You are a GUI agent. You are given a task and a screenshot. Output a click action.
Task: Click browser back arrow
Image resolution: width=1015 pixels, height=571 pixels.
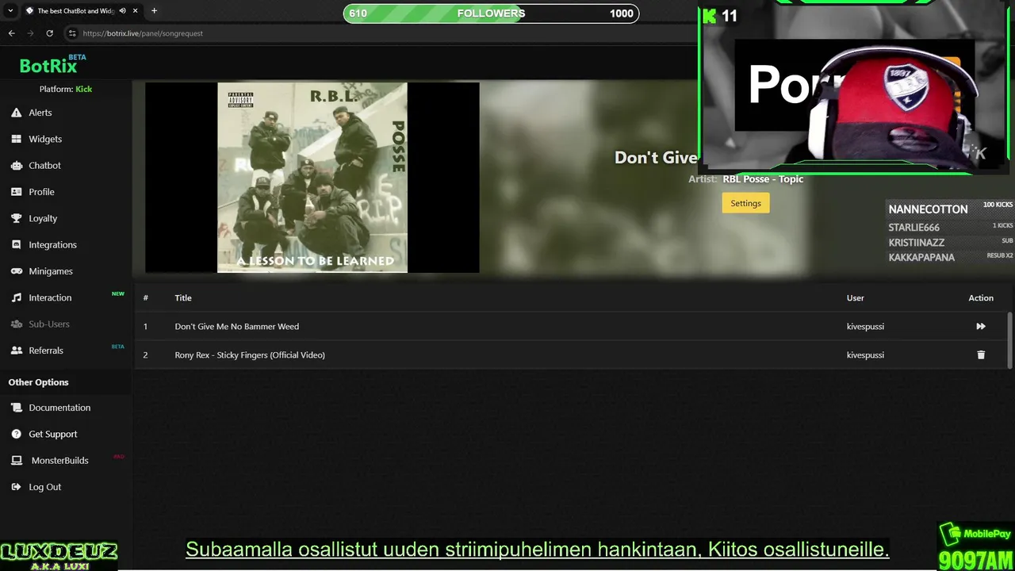pos(11,33)
